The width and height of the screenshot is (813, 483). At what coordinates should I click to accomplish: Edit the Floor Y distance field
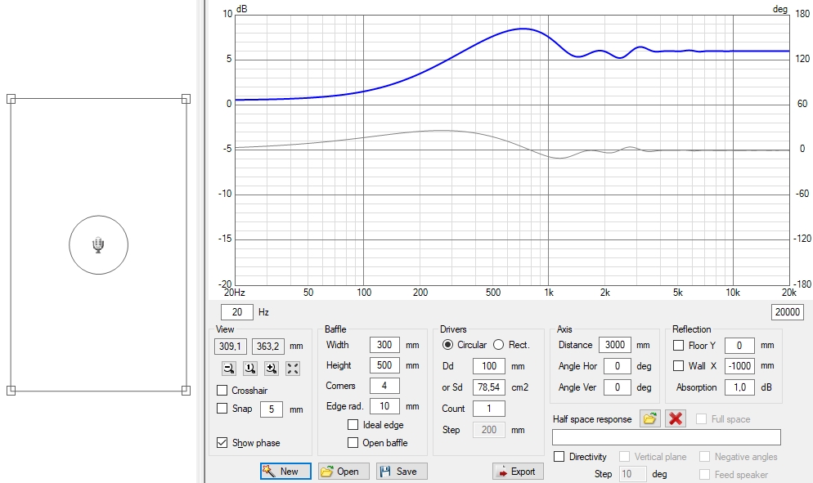tap(739, 345)
